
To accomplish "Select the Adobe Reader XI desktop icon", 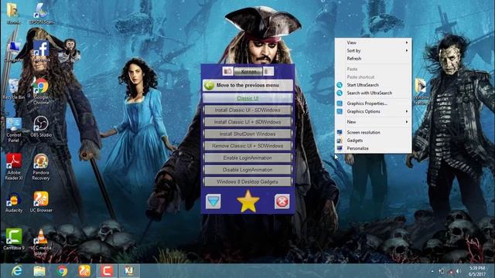I will click(14, 167).
